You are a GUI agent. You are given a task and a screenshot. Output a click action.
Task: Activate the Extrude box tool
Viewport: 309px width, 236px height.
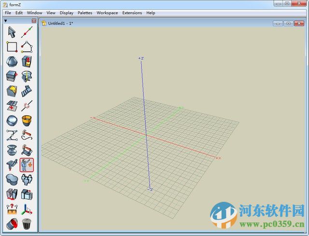tap(12, 76)
